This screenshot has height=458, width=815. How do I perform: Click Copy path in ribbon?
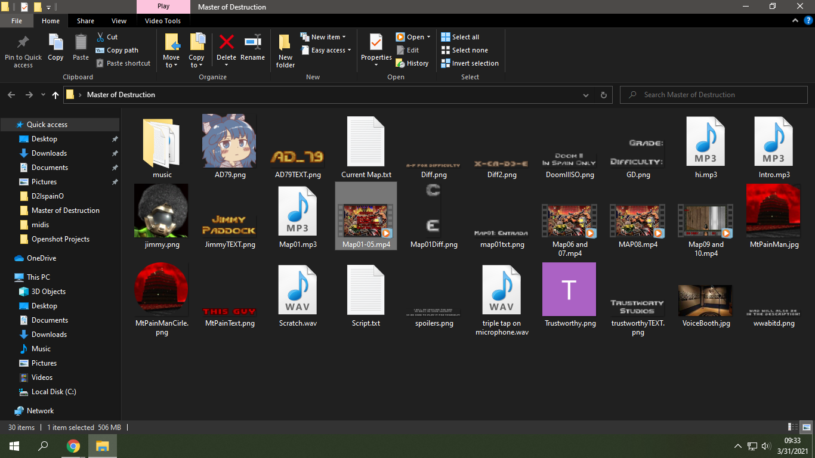[x=117, y=50]
